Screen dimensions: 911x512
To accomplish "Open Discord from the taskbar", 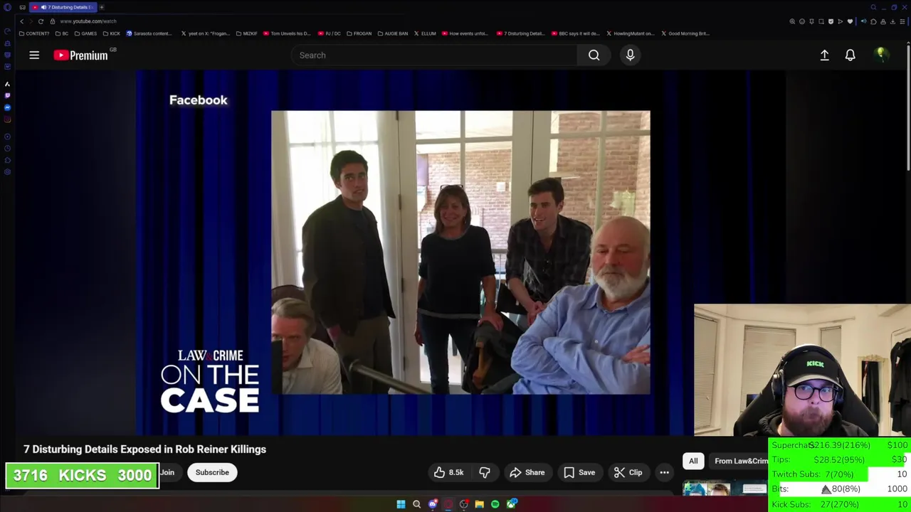I will tap(433, 504).
